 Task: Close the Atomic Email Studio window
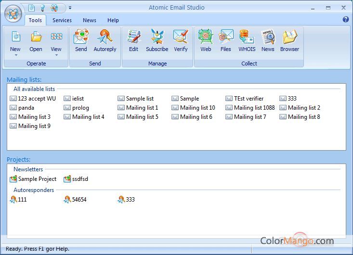(x=343, y=8)
